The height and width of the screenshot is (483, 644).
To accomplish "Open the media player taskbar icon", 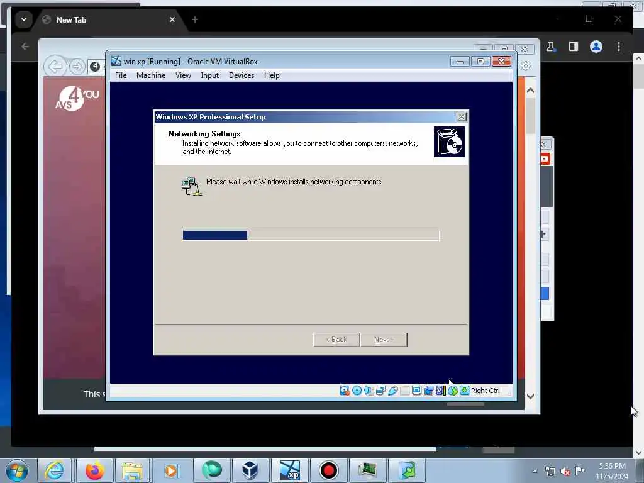I will click(x=171, y=470).
